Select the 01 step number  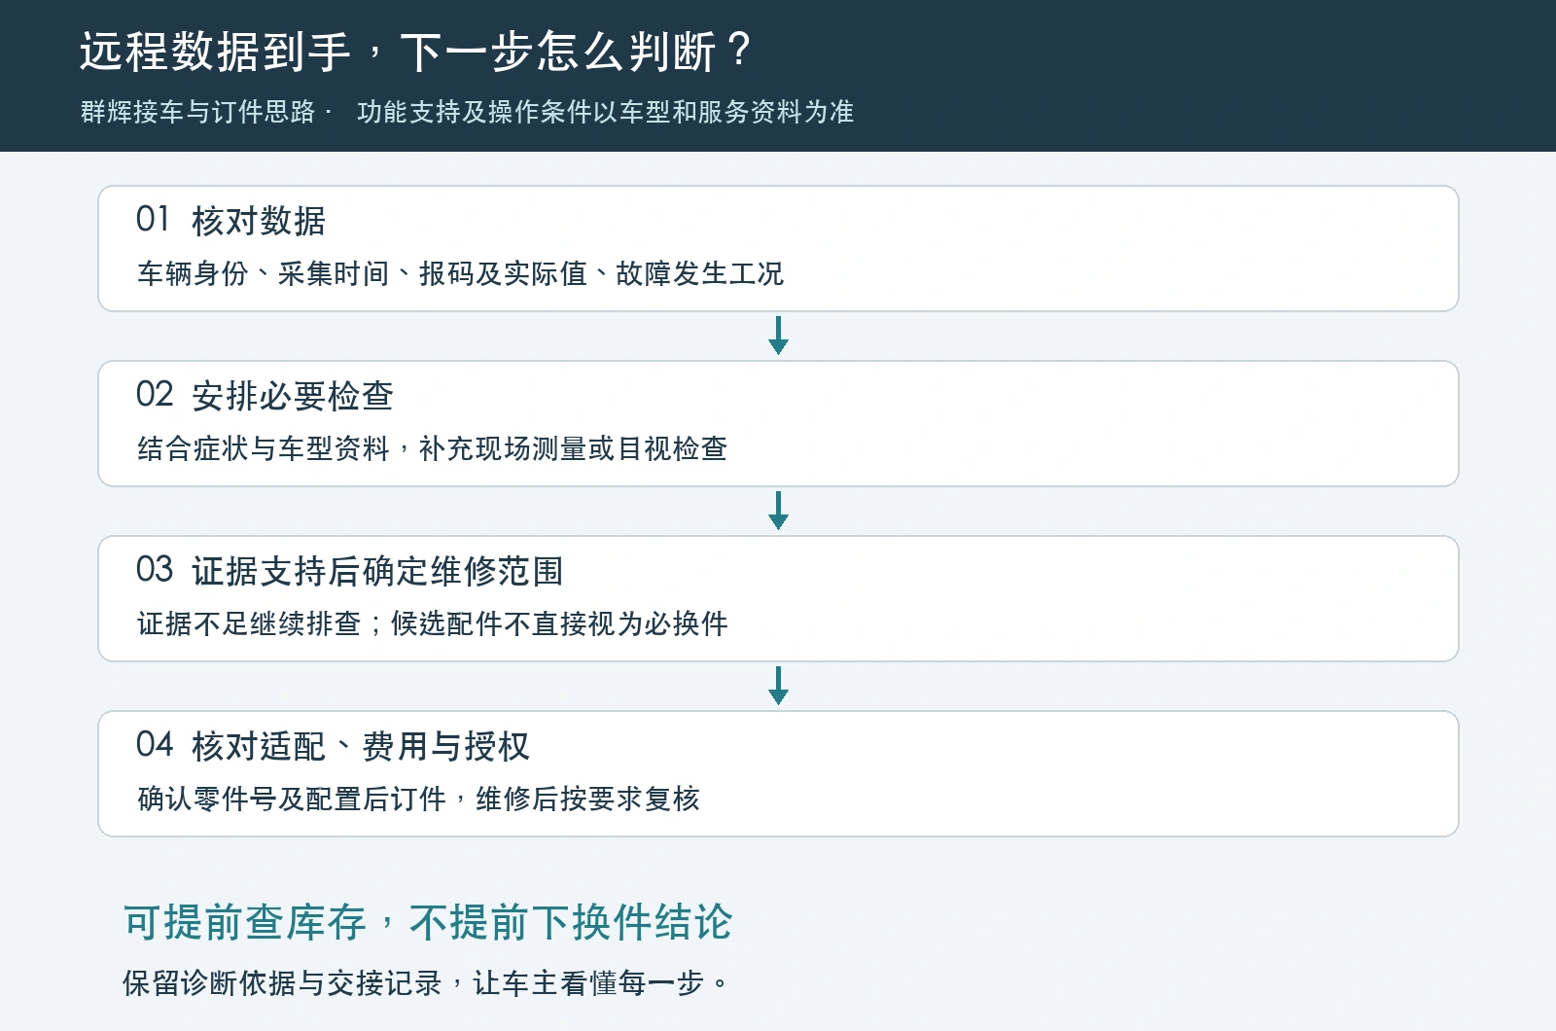click(x=153, y=220)
